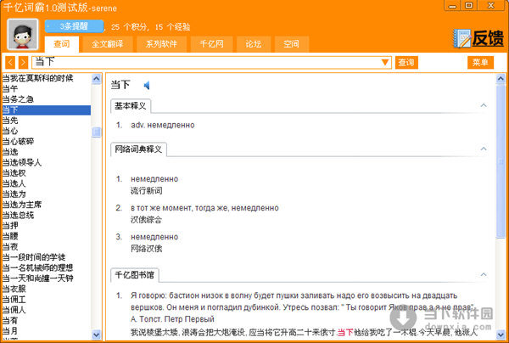The width and height of the screenshot is (509, 343).
Task: Go back with the left arrow button
Action: 10,62
